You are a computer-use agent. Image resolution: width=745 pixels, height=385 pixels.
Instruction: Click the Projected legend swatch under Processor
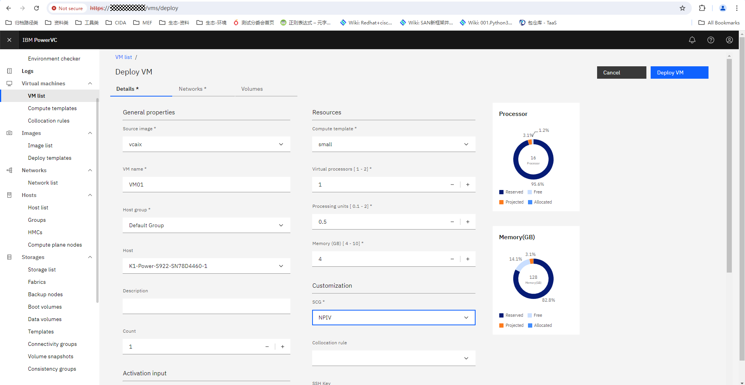tap(501, 202)
